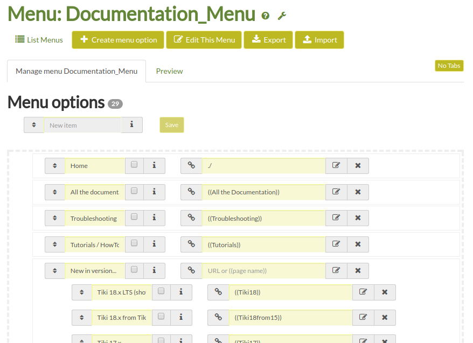Delete the Troubleshooting menu option
473x343 pixels.
pyautogui.click(x=358, y=218)
